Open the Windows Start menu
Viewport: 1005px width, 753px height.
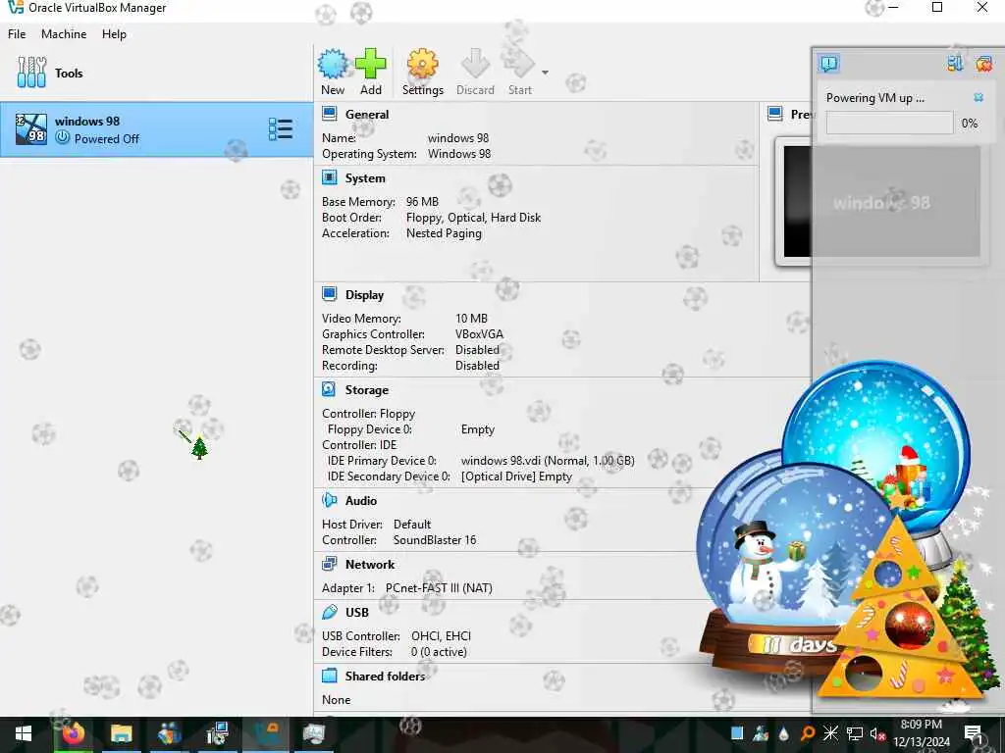click(24, 733)
